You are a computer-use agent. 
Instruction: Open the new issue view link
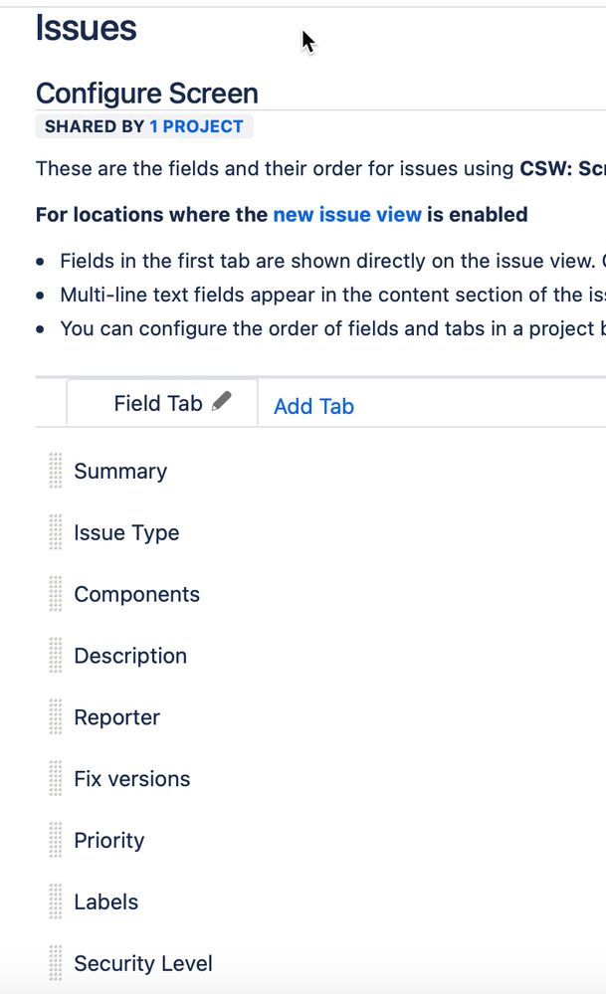[347, 214]
